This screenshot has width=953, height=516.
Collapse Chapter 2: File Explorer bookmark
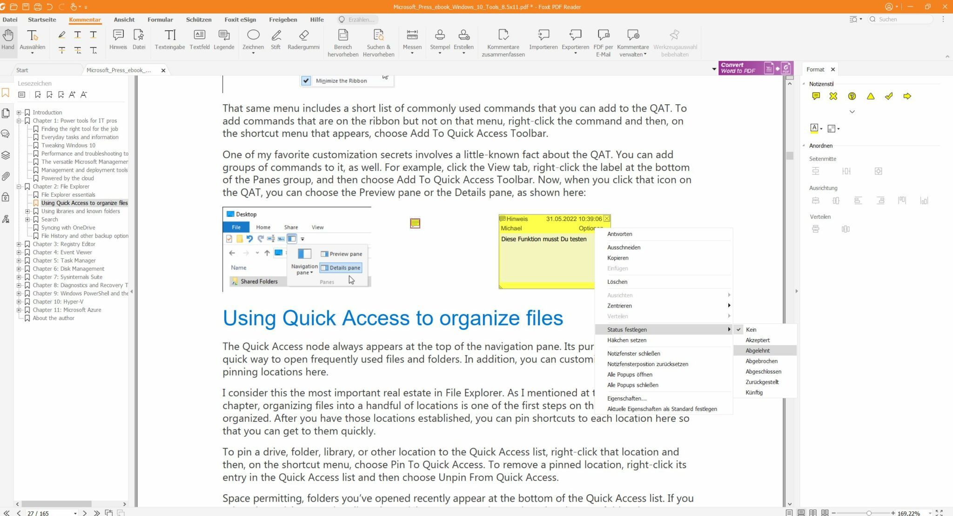(x=19, y=187)
